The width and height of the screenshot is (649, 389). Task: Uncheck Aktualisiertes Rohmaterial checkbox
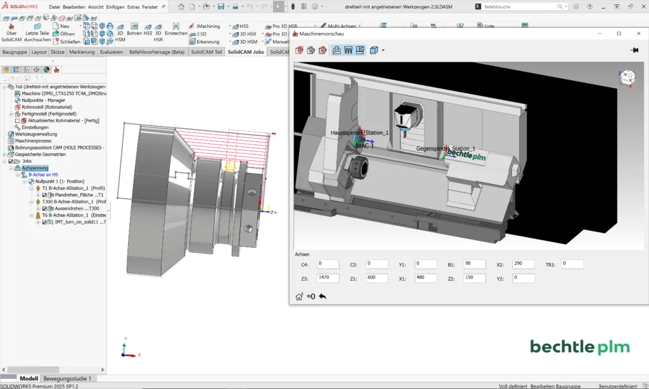point(17,120)
